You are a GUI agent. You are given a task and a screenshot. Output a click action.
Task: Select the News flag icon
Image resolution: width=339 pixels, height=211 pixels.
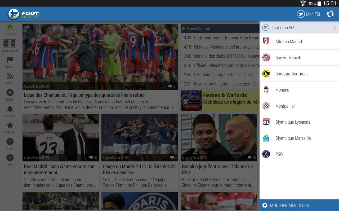click(x=10, y=60)
